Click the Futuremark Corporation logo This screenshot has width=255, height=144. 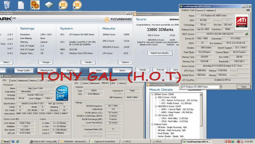pos(118,20)
